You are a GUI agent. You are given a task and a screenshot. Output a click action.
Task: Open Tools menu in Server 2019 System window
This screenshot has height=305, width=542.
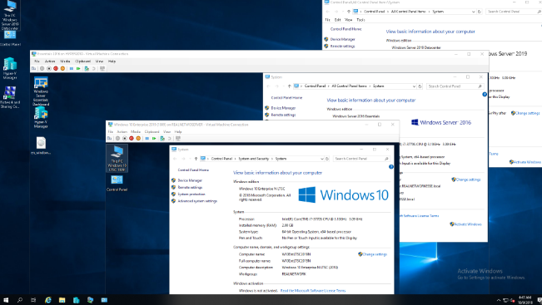361,20
